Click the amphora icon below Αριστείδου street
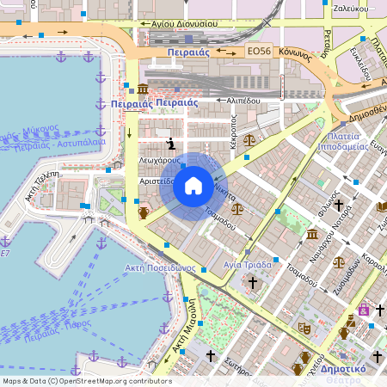 tap(144, 213)
